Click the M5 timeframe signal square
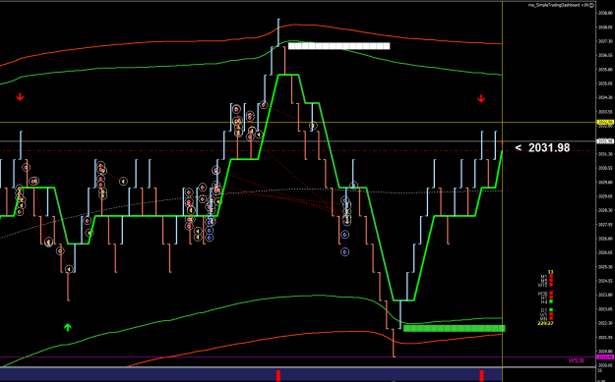The height and width of the screenshot is (382, 615). click(x=551, y=280)
